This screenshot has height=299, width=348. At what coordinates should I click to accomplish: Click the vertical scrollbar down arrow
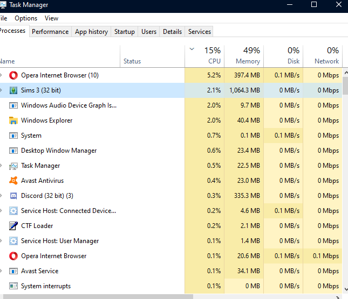345,289
